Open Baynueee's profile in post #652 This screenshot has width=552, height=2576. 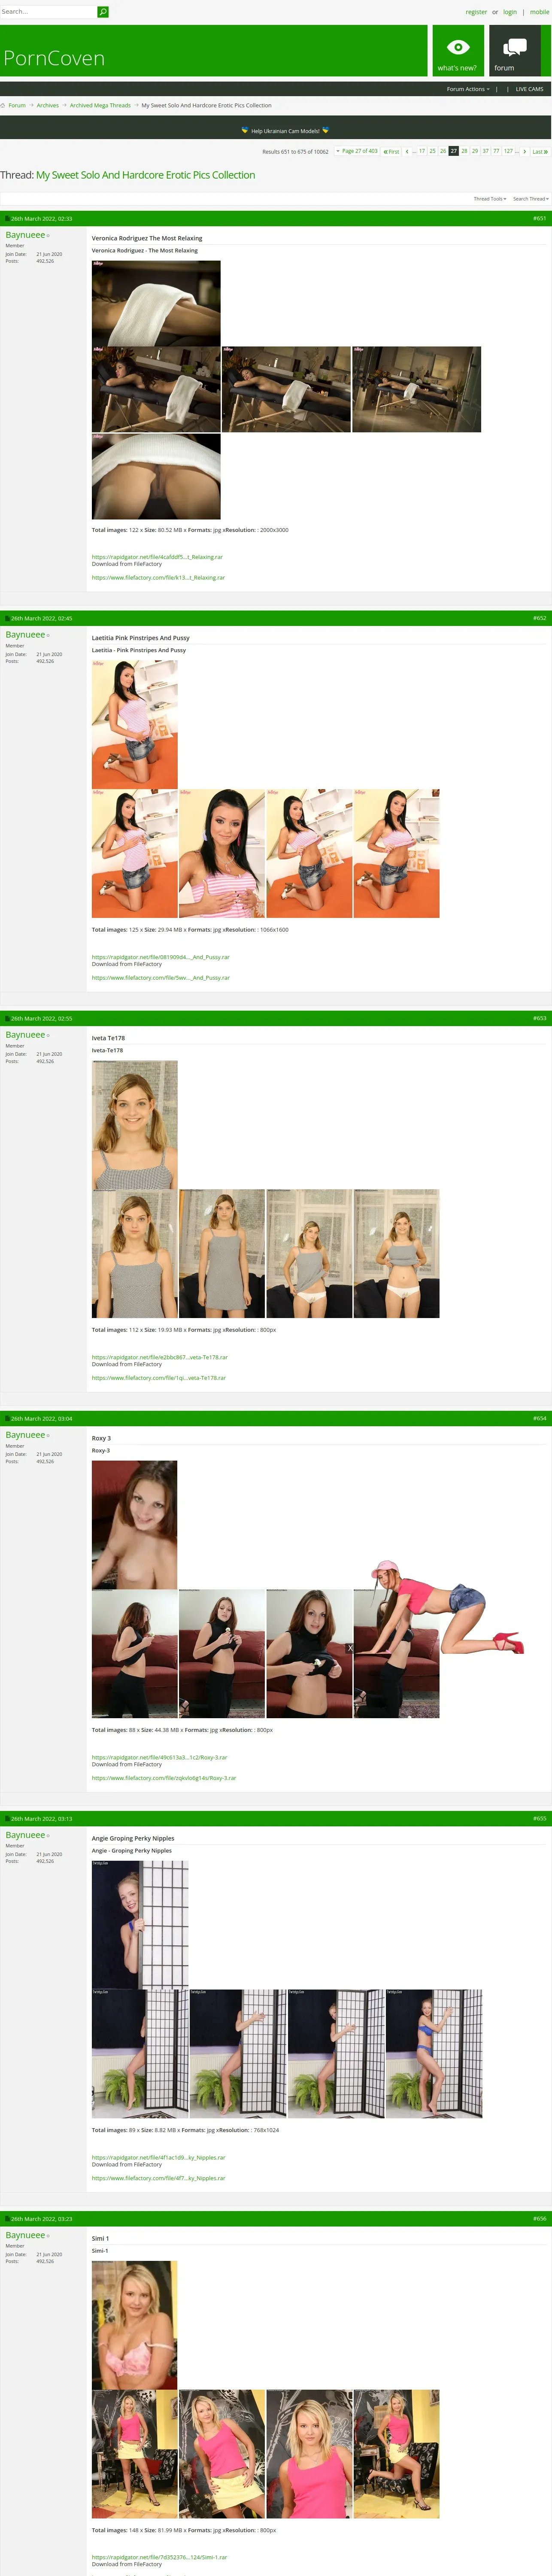[25, 635]
